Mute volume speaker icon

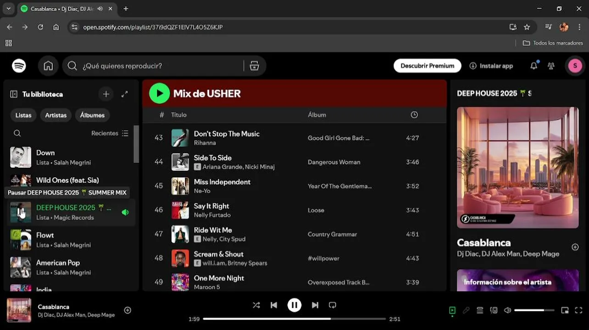click(507, 310)
